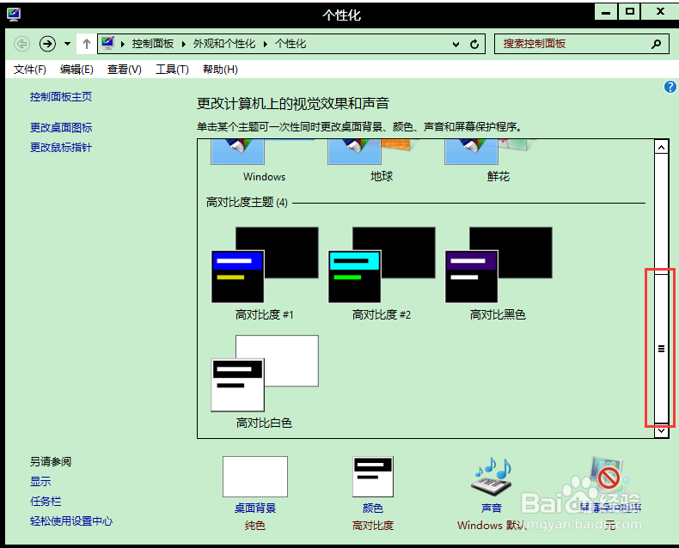This screenshot has height=548, width=679.
Task: Expand the arrow after 外观和个性化 breadcrumb
Action: [265, 44]
